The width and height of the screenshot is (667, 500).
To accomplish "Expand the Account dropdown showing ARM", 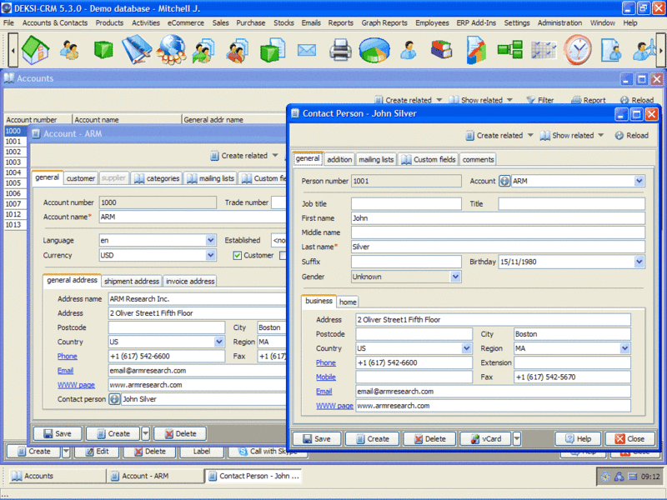I will point(639,181).
